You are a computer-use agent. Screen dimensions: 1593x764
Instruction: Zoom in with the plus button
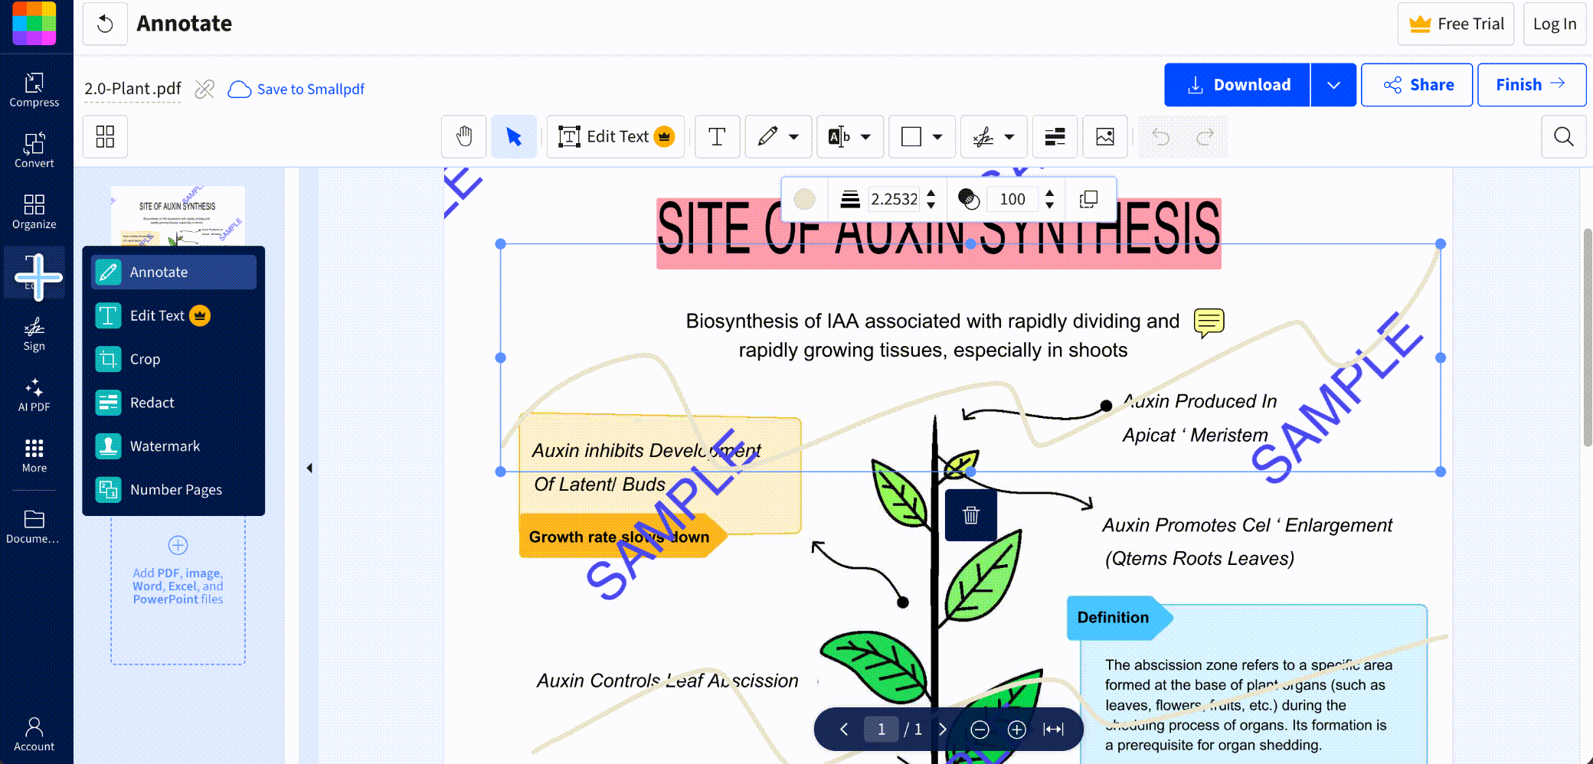[x=1016, y=730]
